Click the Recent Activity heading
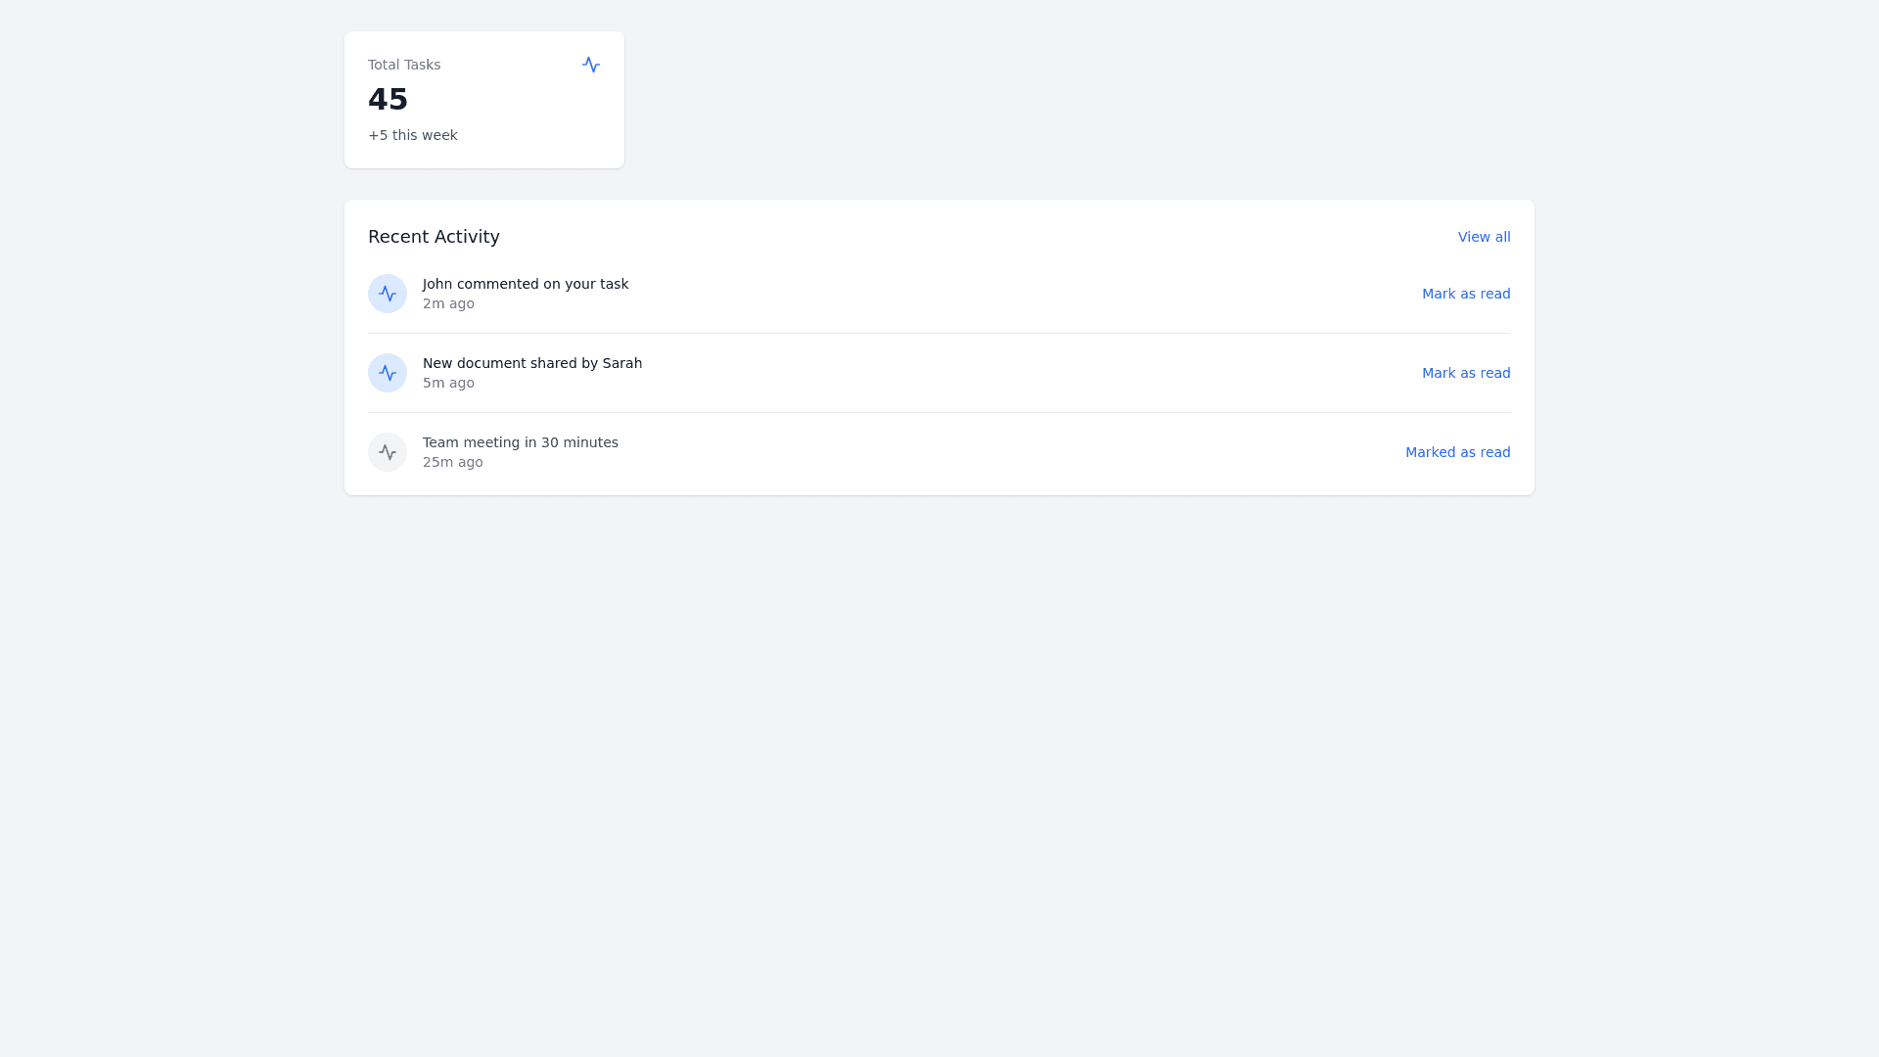1879x1057 pixels. tap(434, 237)
